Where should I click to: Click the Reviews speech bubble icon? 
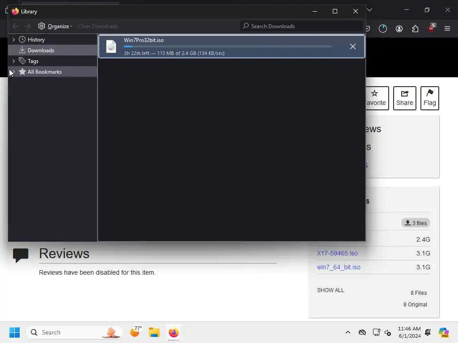pyautogui.click(x=21, y=255)
